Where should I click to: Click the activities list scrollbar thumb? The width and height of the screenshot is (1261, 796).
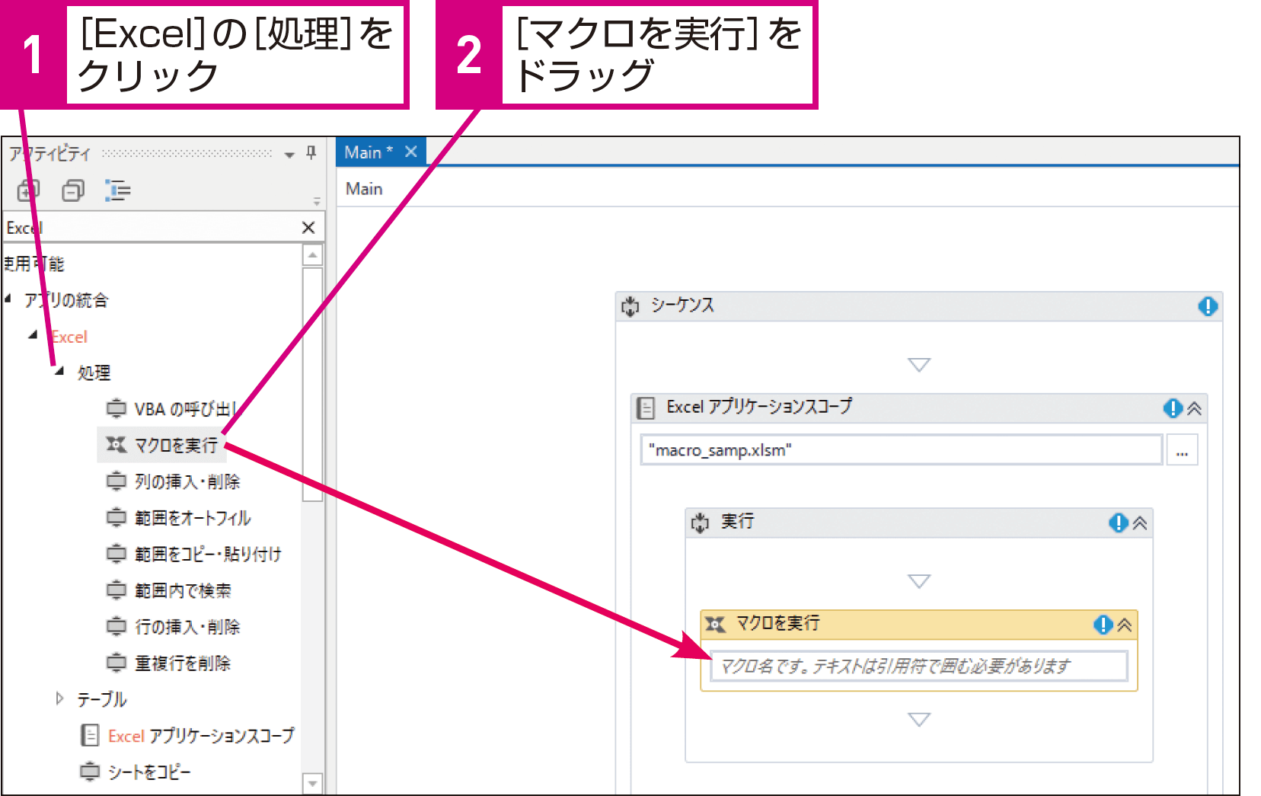point(312,384)
